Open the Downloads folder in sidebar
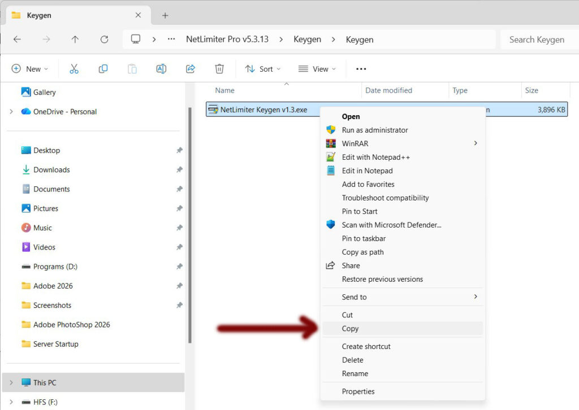Viewport: 579px width, 410px height. 51,170
